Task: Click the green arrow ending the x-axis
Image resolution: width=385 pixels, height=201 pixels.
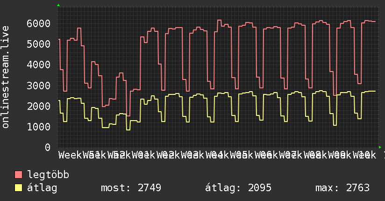Action: click(x=380, y=147)
